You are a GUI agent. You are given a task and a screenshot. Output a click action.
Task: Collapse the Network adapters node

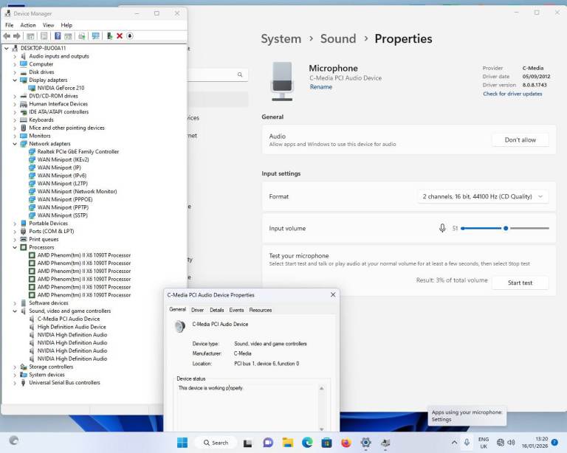(x=15, y=144)
